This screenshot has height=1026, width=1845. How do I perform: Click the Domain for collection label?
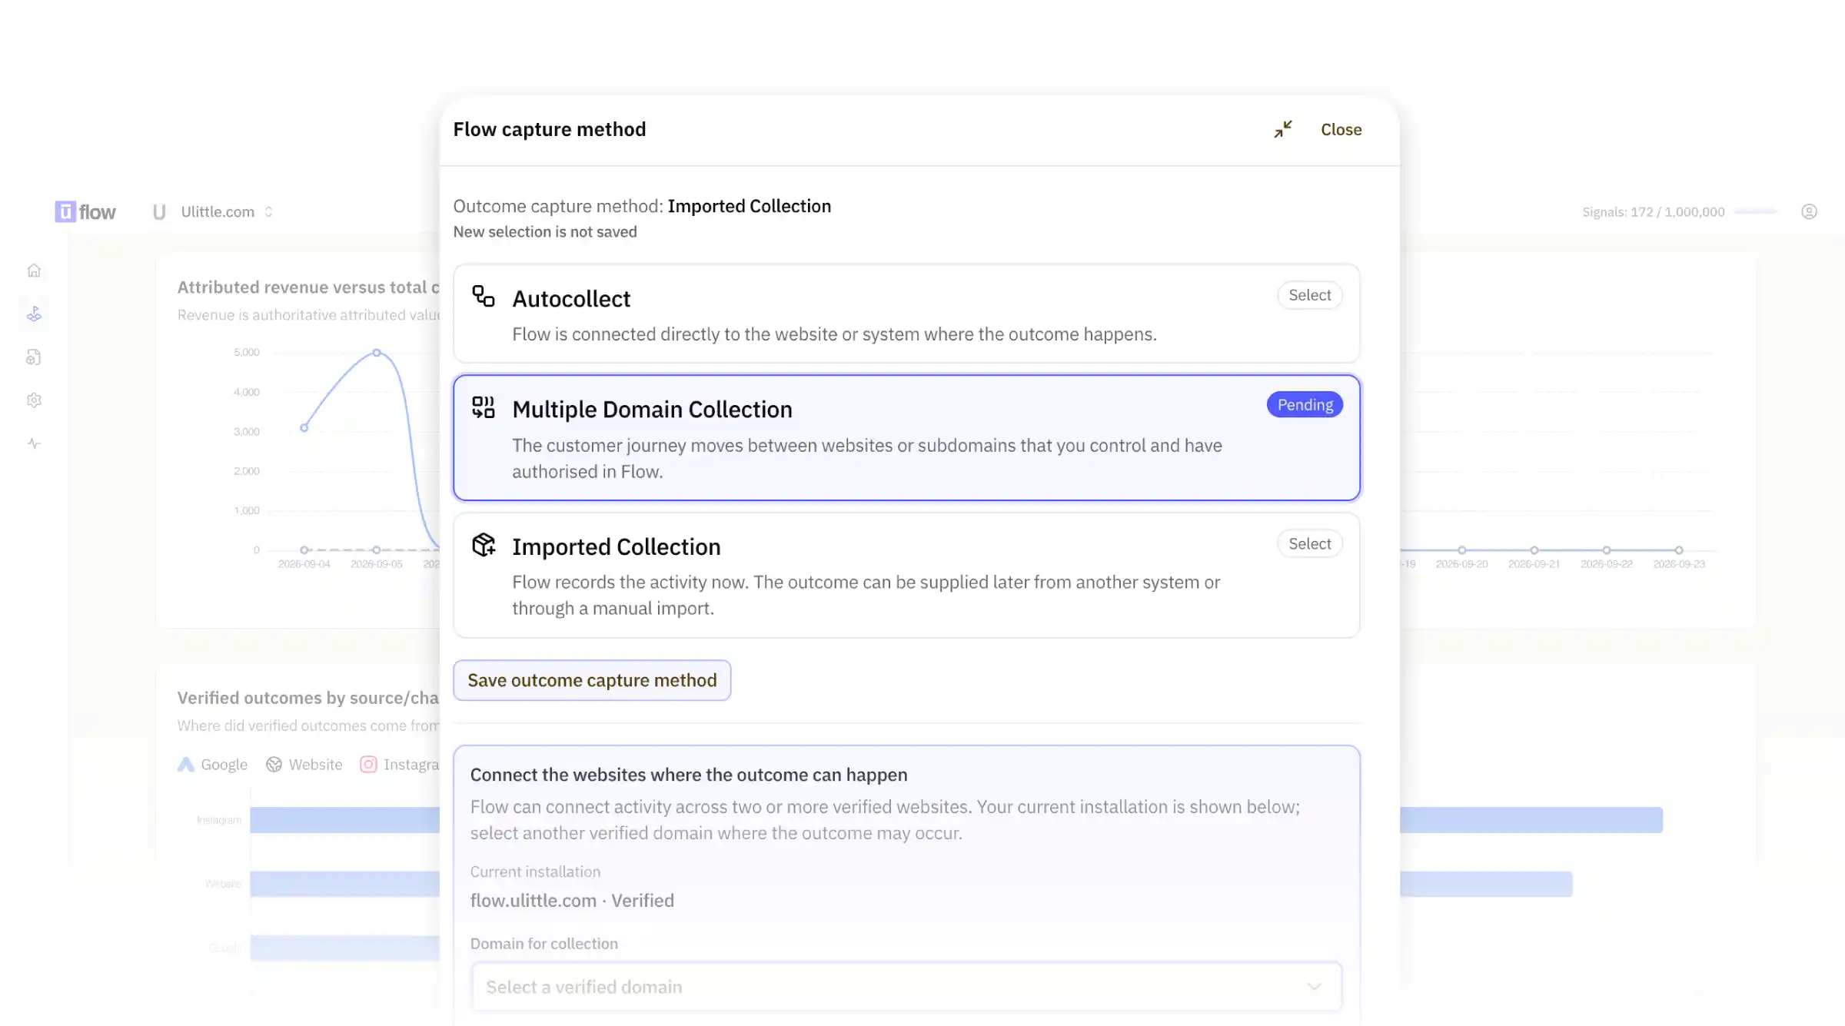(x=544, y=944)
